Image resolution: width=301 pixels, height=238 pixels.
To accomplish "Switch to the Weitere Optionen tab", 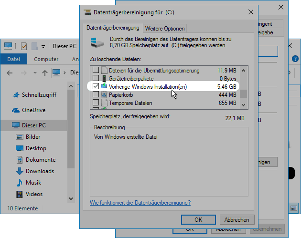I will [165, 29].
